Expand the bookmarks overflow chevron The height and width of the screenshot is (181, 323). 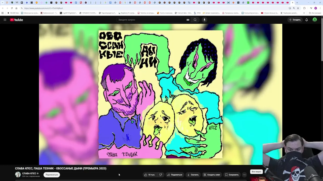click(304, 13)
